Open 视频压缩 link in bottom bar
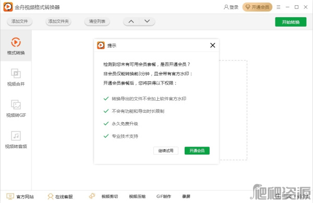Screen dimensions: 313x203 click(137, 196)
